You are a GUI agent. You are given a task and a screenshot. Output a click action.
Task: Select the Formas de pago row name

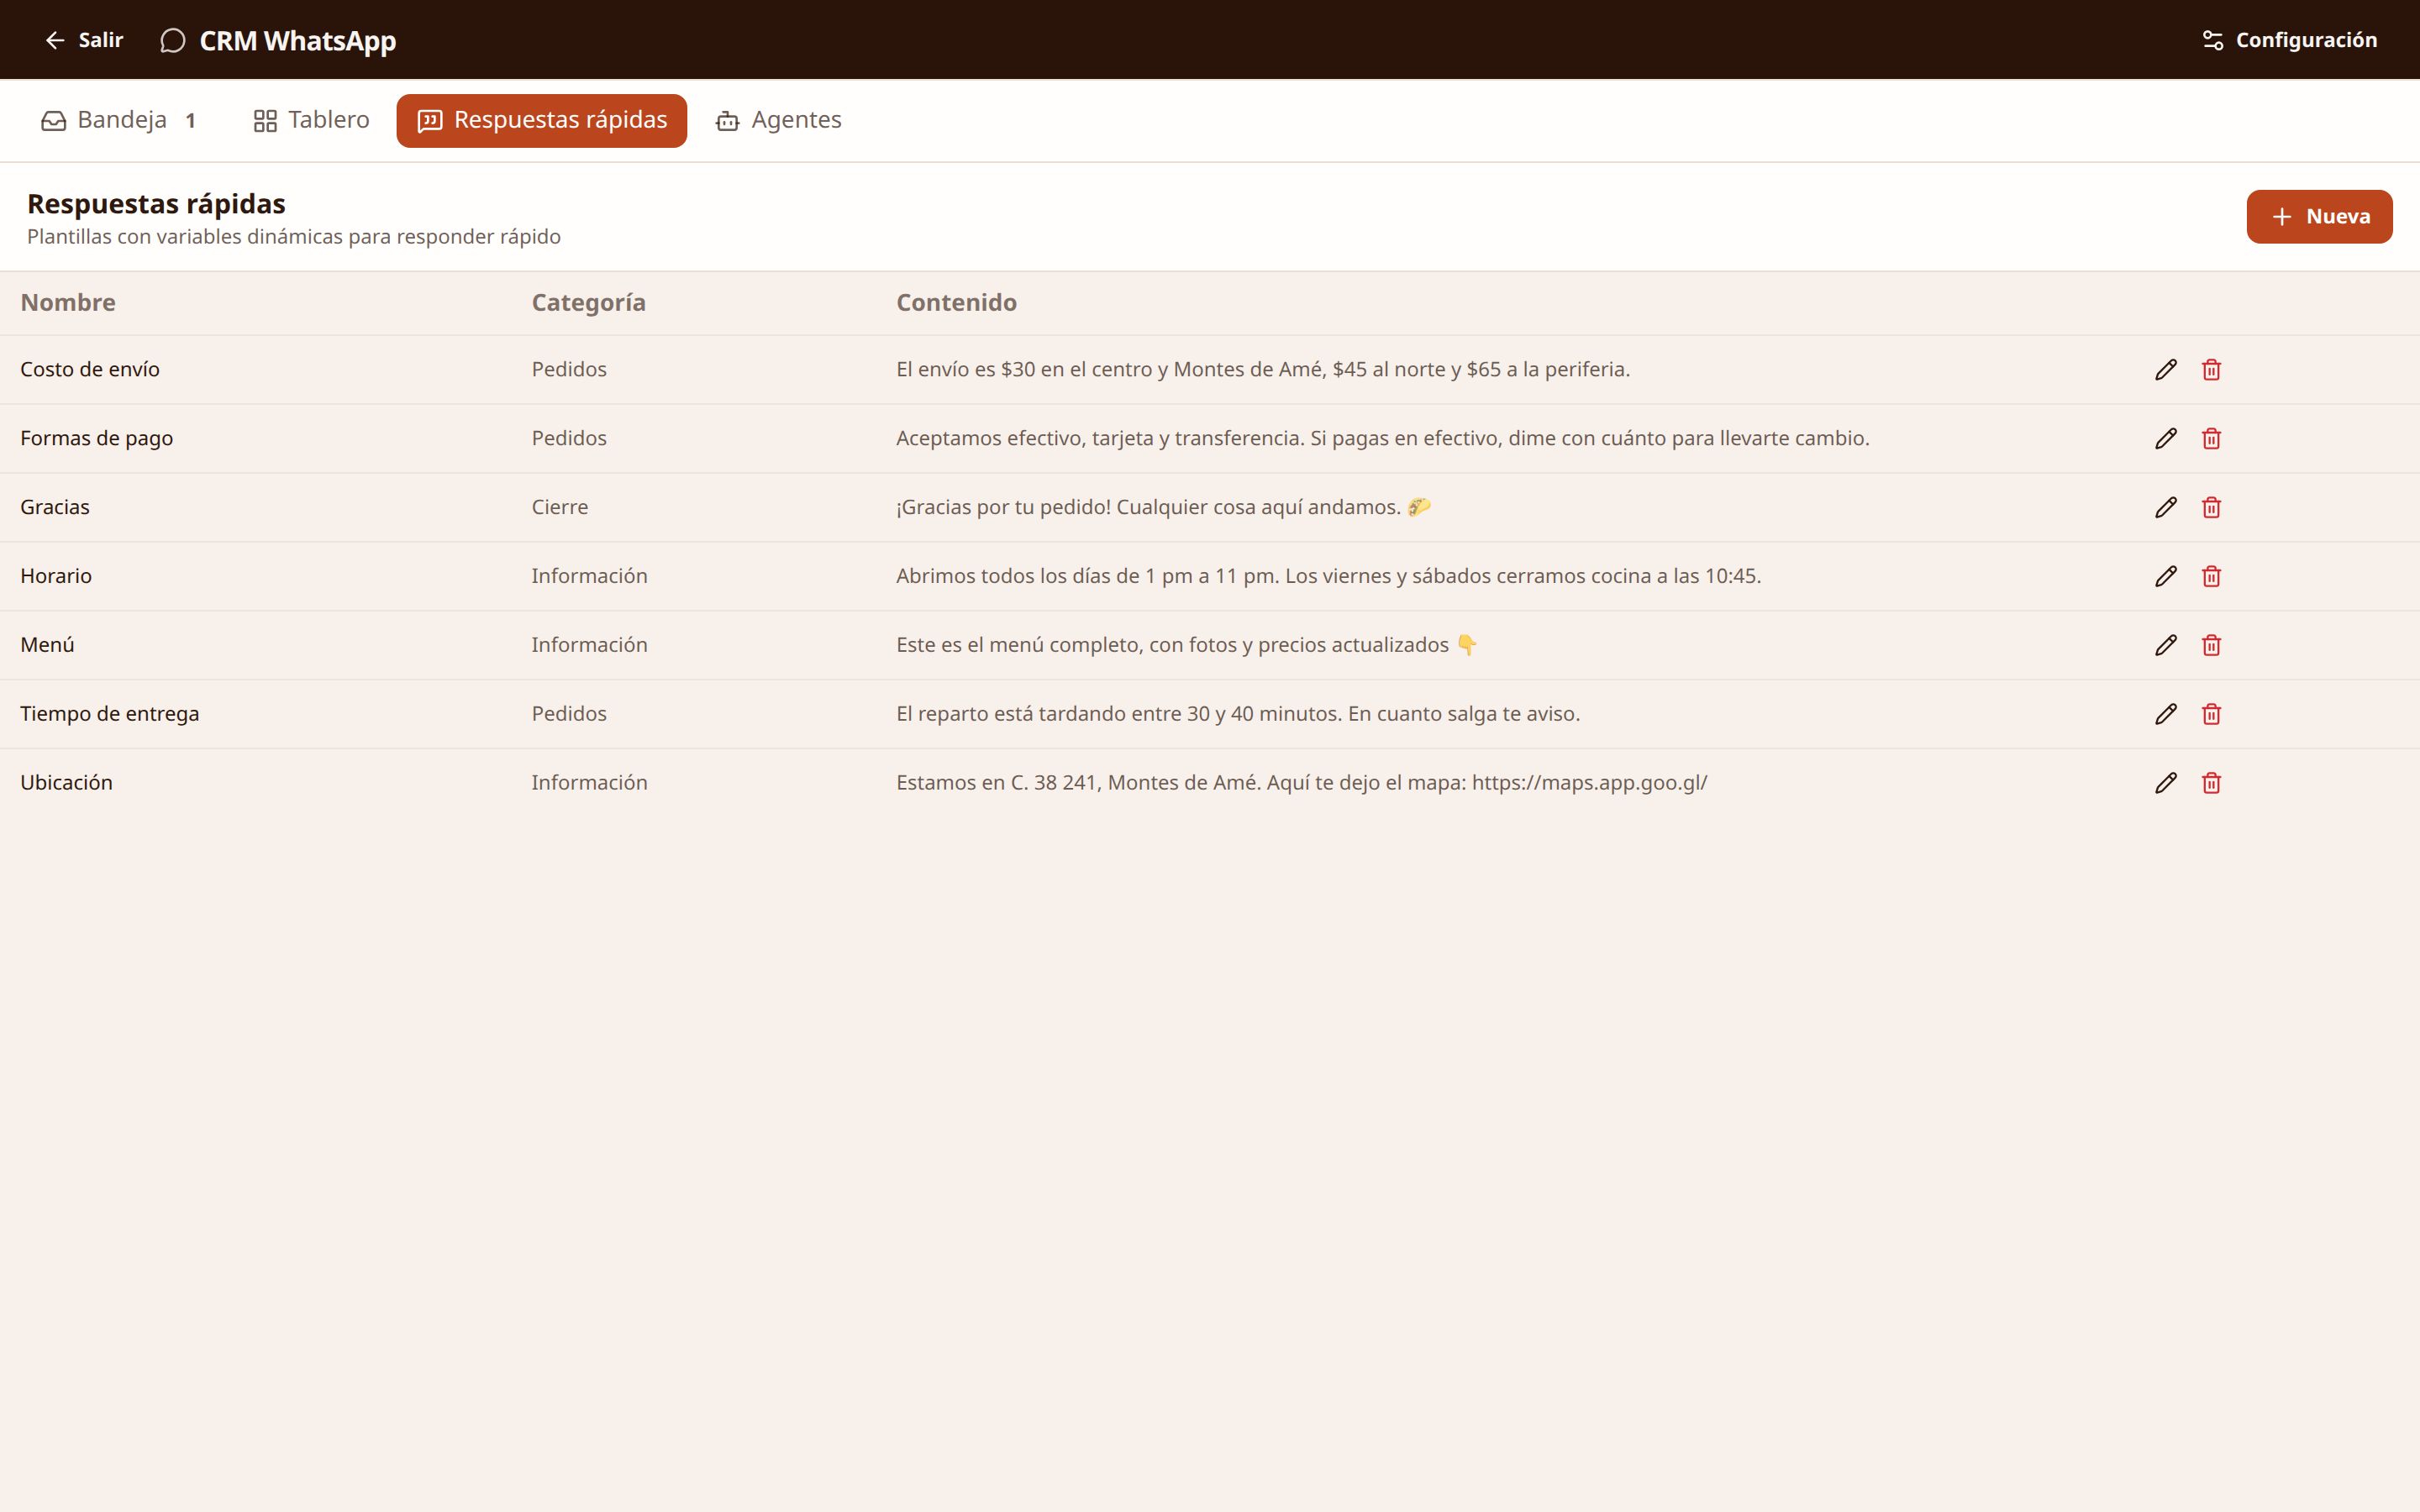pos(96,439)
